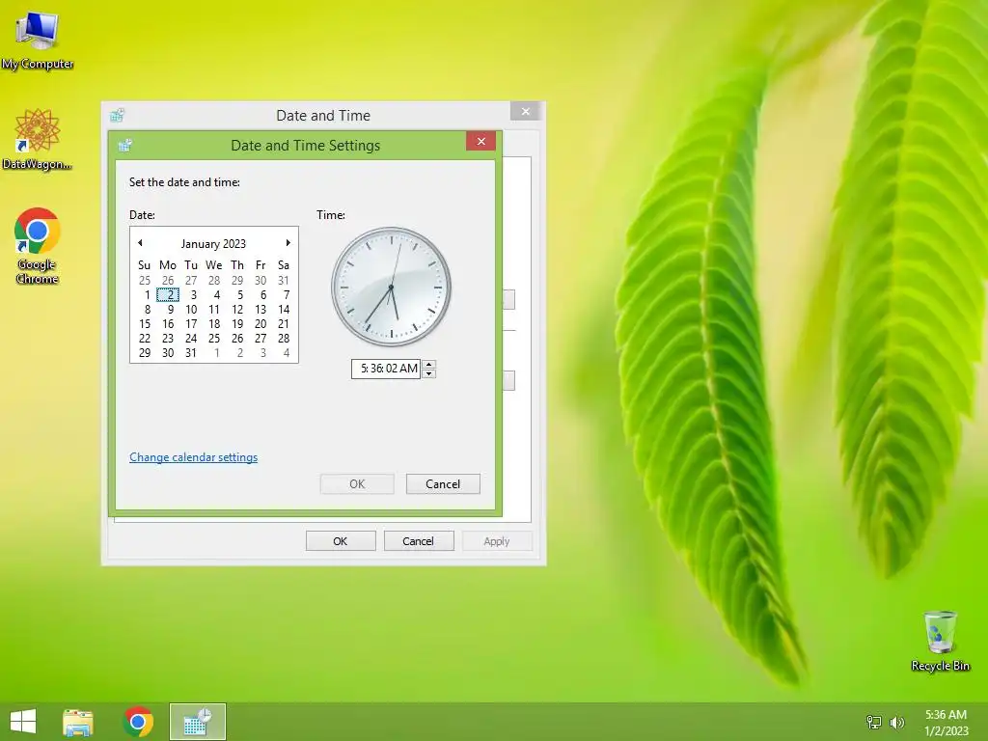Select January 18 in the calendar
Image resolution: width=988 pixels, height=741 pixels.
click(x=214, y=324)
